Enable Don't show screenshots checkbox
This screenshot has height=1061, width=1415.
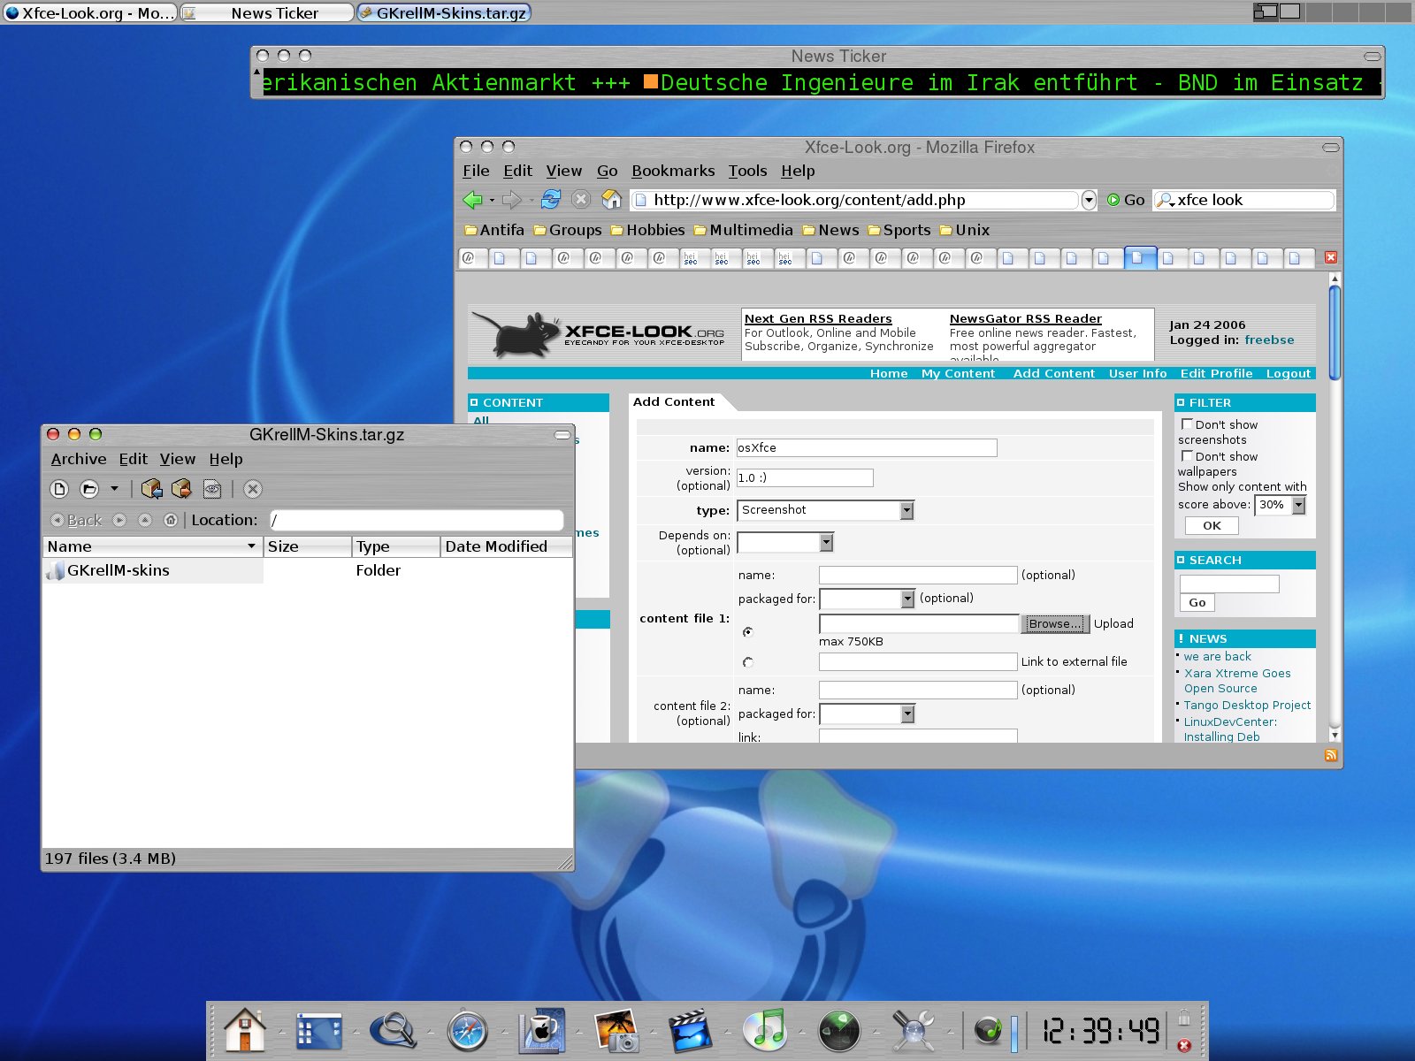pyautogui.click(x=1187, y=424)
